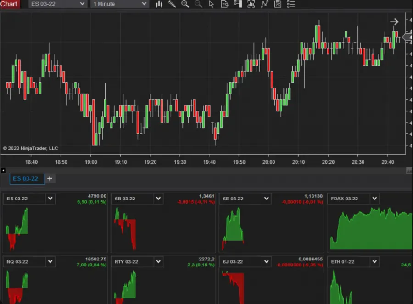
Task: Select the candlestick chart style icon
Action: click(x=158, y=5)
